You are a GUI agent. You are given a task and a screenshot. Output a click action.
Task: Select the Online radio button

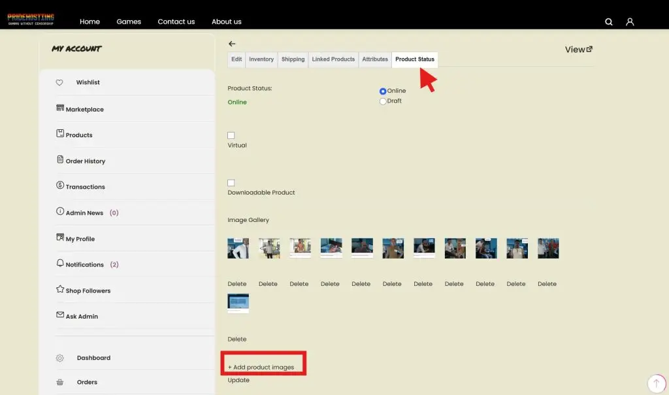(383, 91)
